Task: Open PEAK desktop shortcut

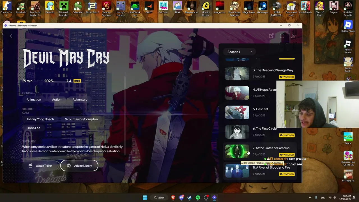Action: point(178,8)
